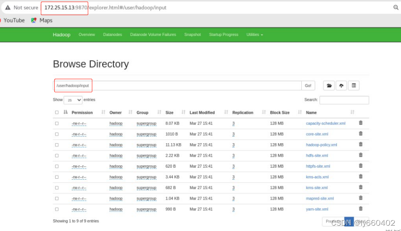Check the hadoop-policy.xml row checkbox
Image resolution: width=401 pixels, height=231 pixels.
pyautogui.click(x=57, y=145)
